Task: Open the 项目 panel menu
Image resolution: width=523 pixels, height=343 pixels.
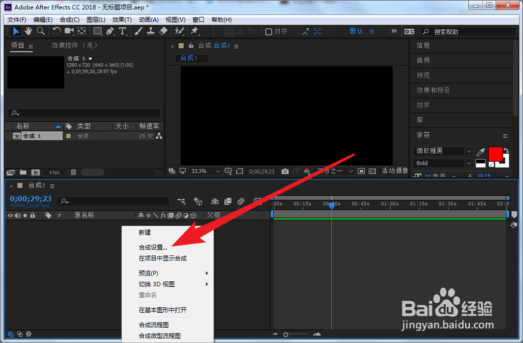Action: coord(31,46)
